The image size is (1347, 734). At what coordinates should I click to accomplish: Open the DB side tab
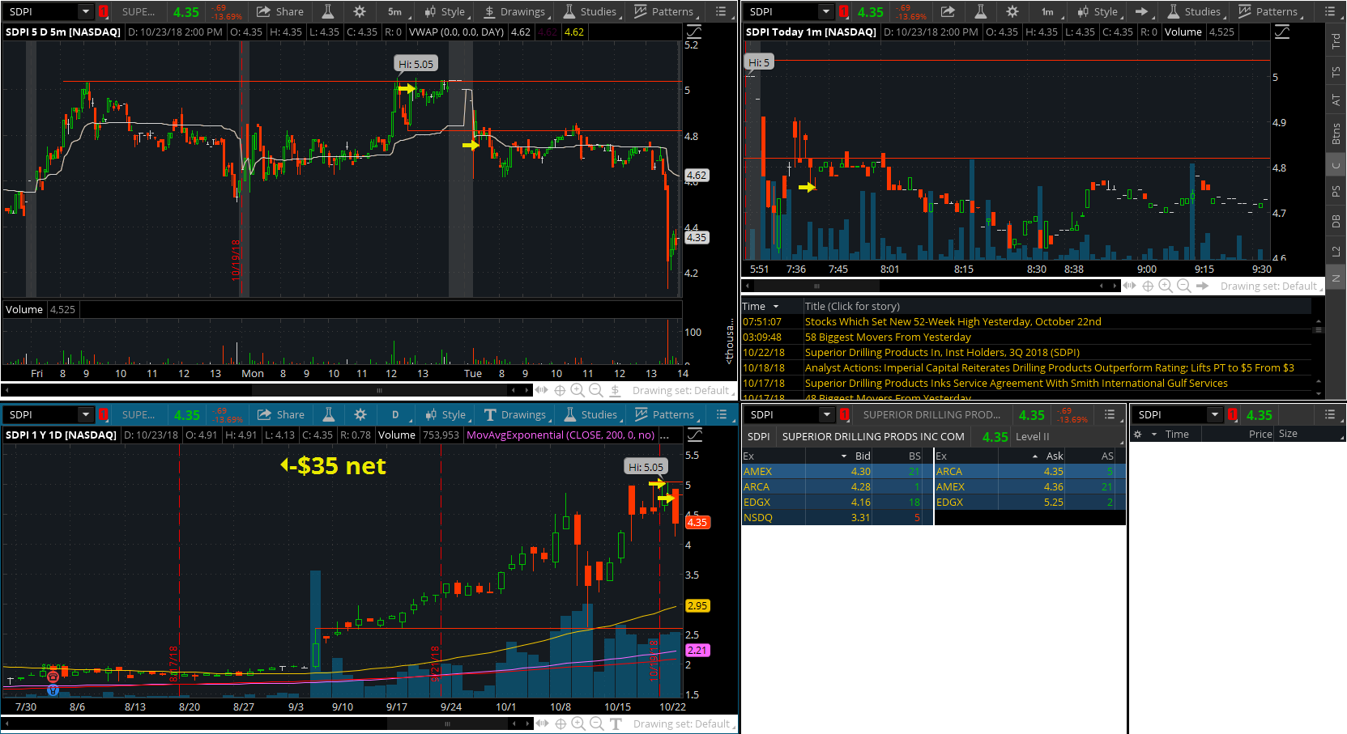pyautogui.click(x=1336, y=220)
